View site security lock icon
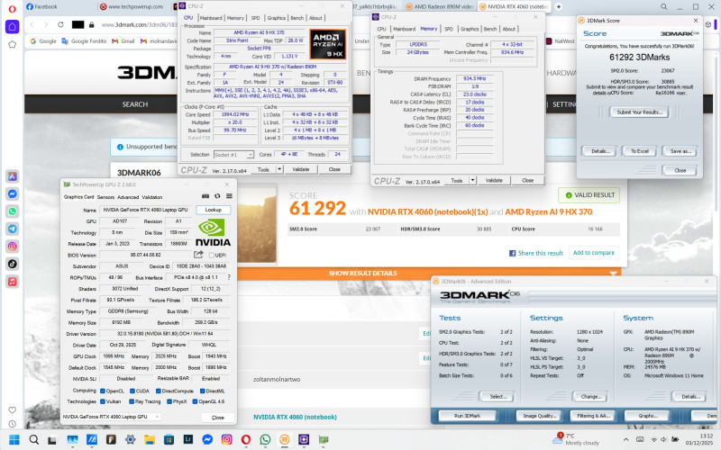Image resolution: width=721 pixels, height=450 pixels. click(x=92, y=25)
